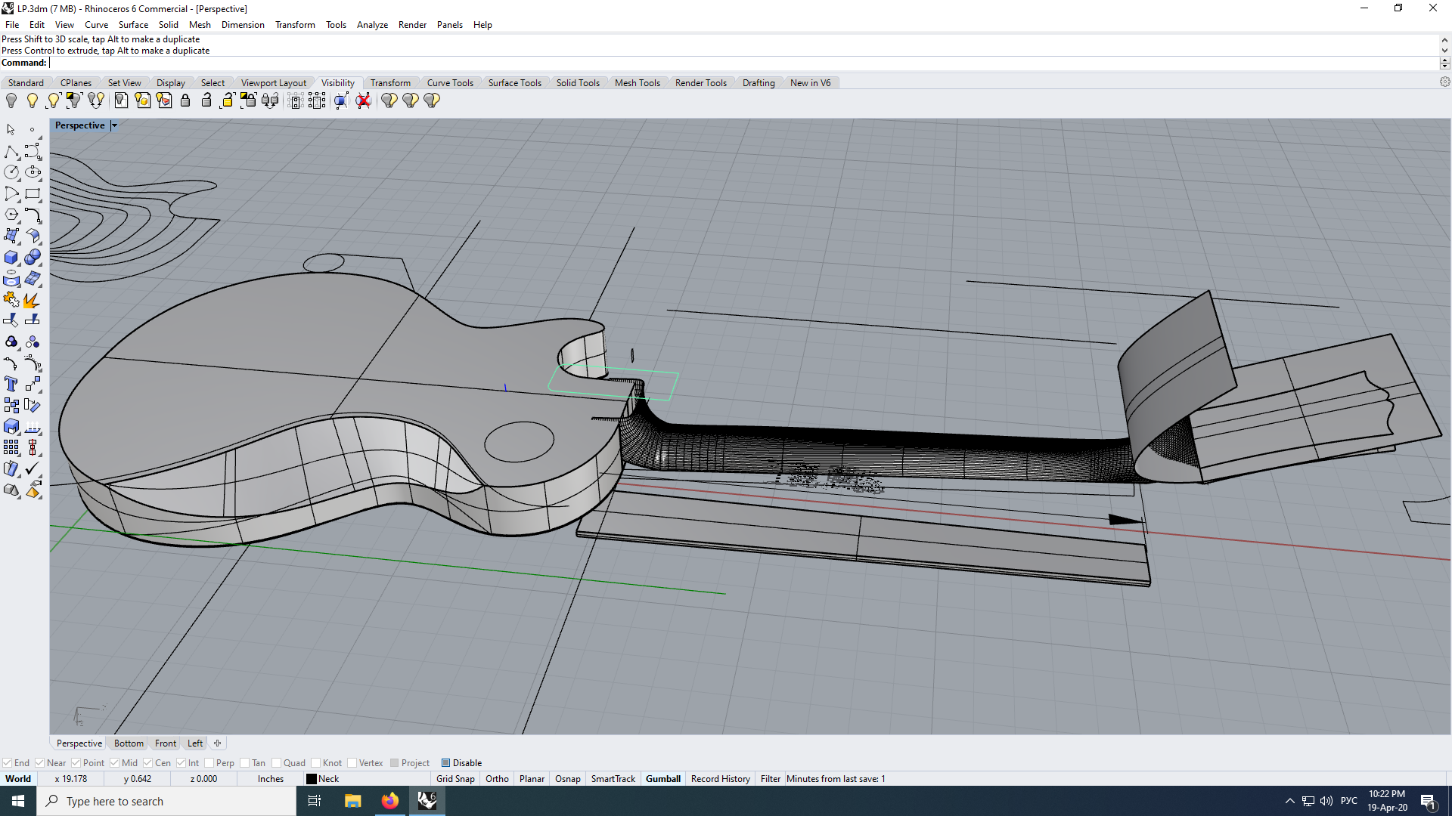Image resolution: width=1452 pixels, height=816 pixels.
Task: Select the Text object tool
Action: pos(11,385)
